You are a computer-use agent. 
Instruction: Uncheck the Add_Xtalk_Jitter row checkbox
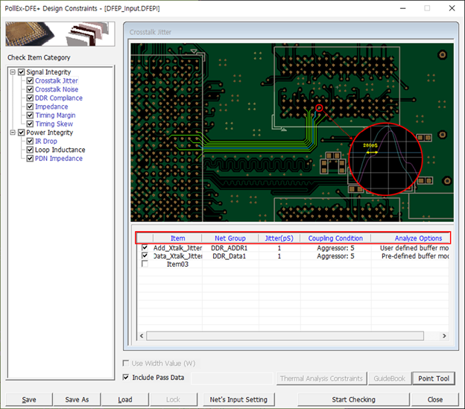coord(145,247)
